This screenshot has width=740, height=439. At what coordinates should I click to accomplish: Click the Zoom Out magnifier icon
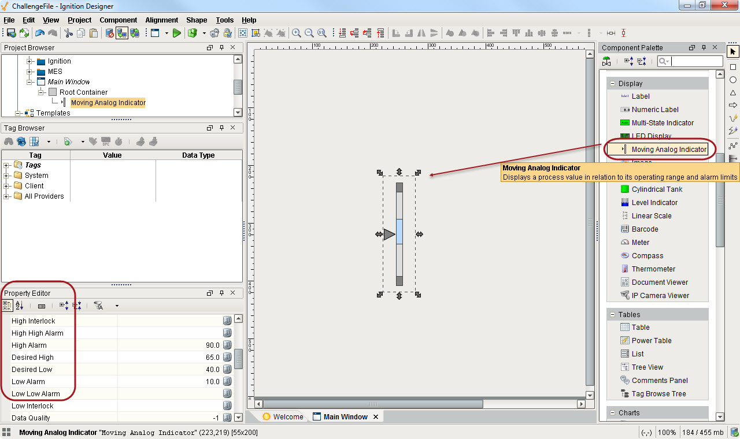(x=309, y=33)
